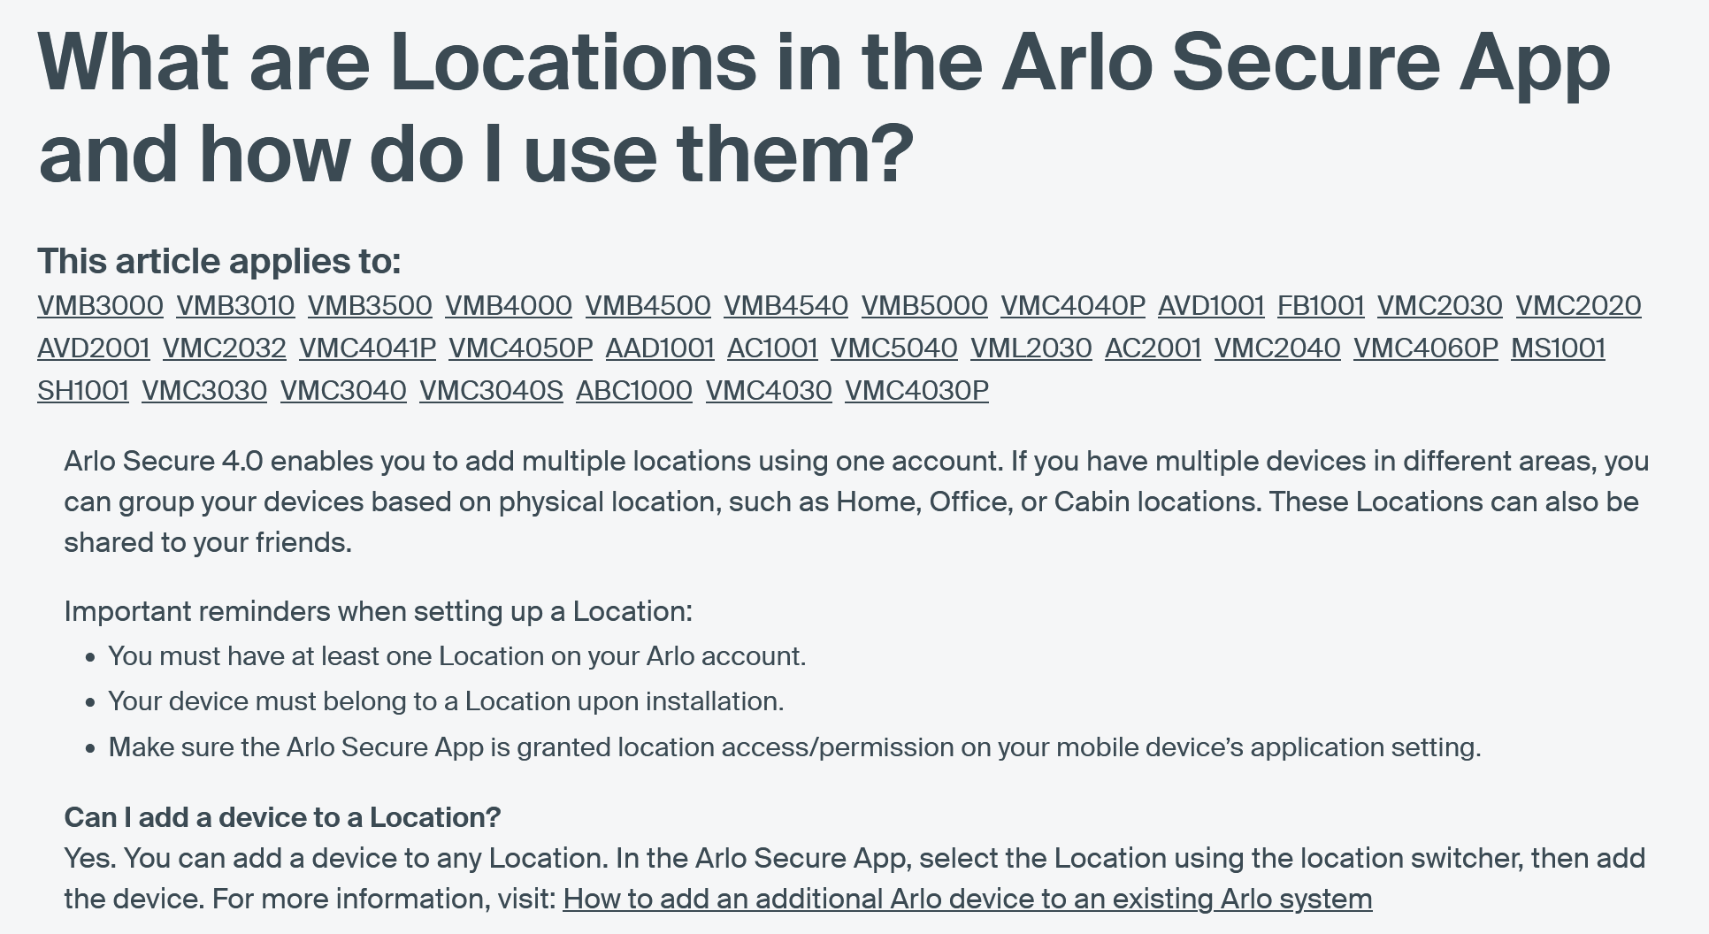Click the VMC2020 link
The height and width of the screenshot is (934, 1709).
tap(1578, 306)
